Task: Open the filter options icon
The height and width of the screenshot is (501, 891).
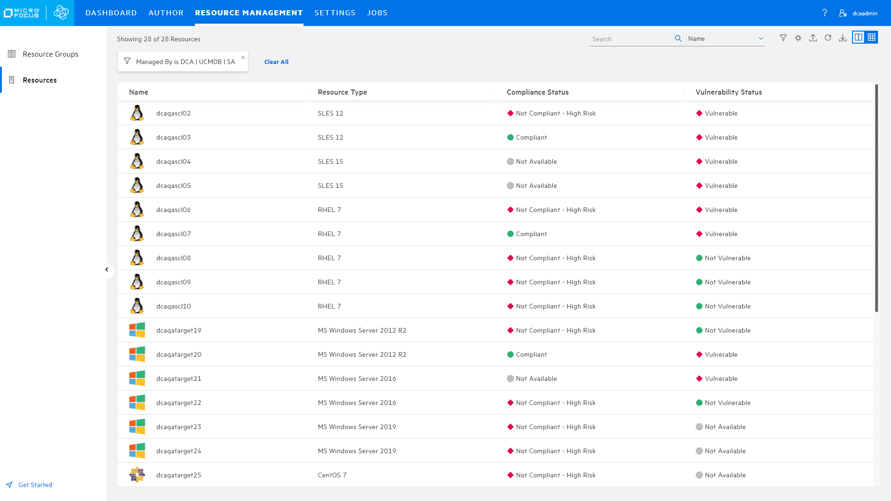Action: pyautogui.click(x=783, y=38)
